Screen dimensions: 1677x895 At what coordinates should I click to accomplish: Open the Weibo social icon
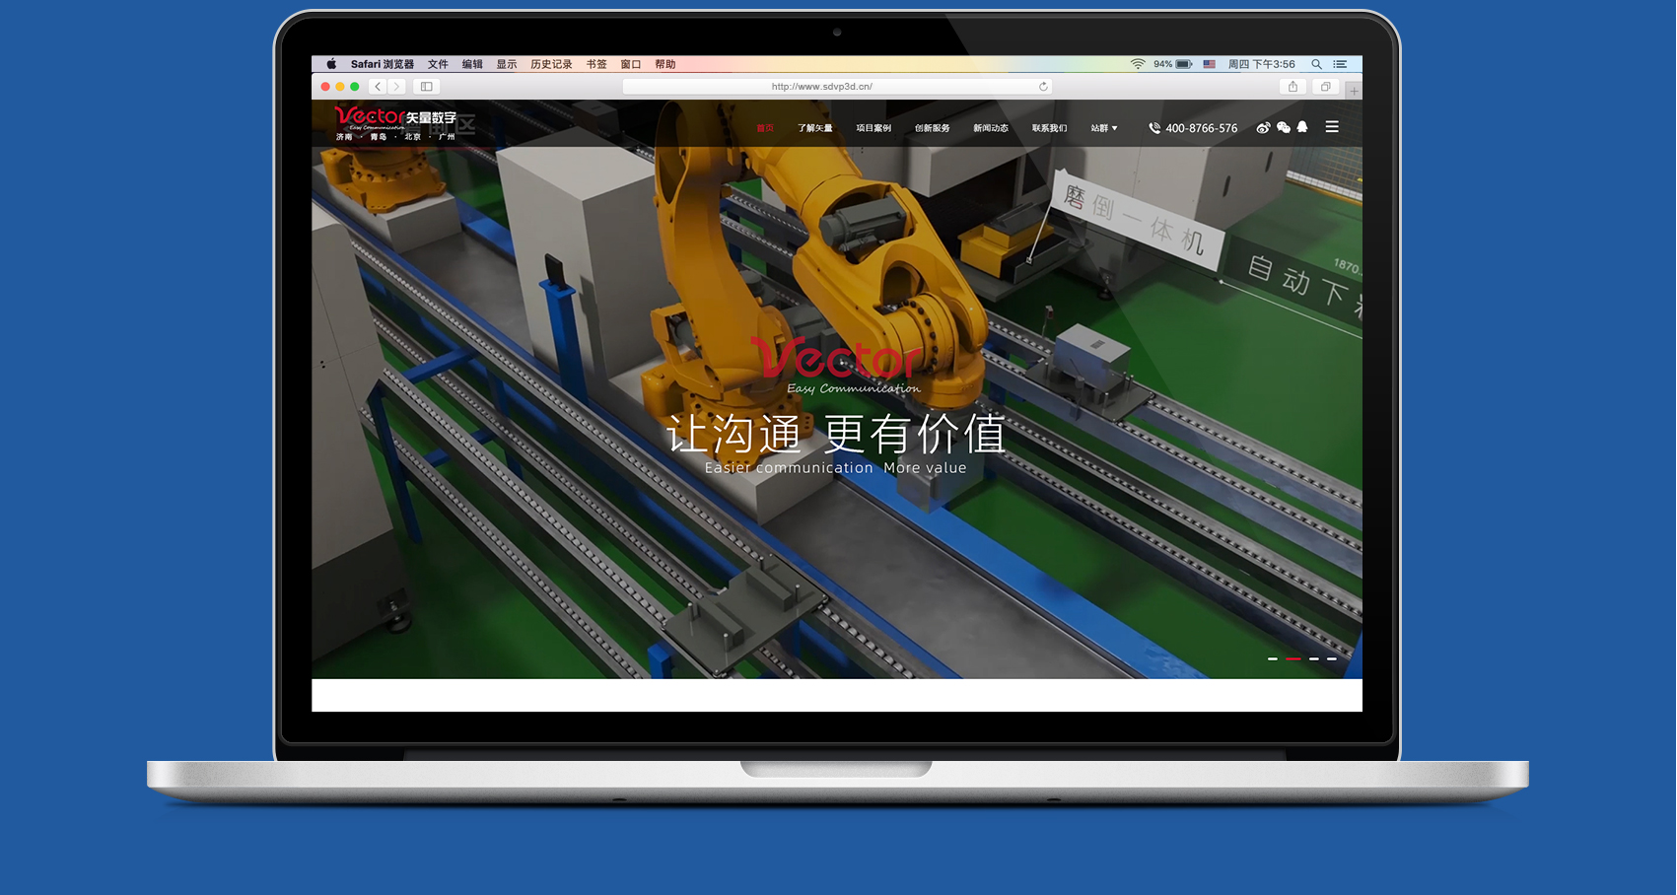pyautogui.click(x=1263, y=127)
